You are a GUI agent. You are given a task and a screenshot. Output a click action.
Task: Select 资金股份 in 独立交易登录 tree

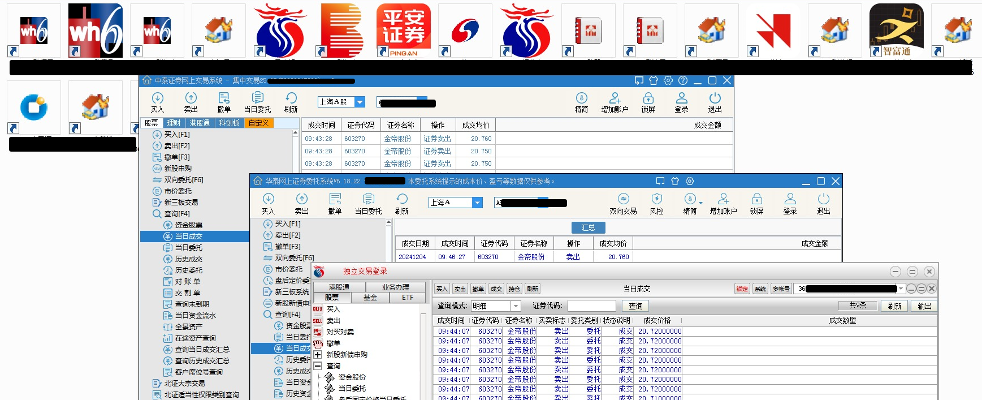352,377
